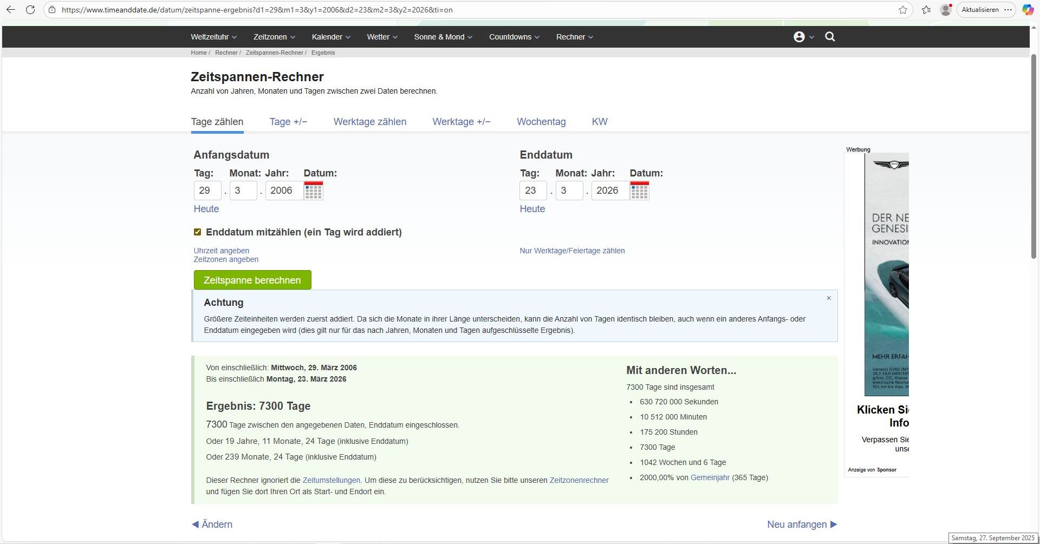
Task: Click the start year input field
Action: point(283,191)
